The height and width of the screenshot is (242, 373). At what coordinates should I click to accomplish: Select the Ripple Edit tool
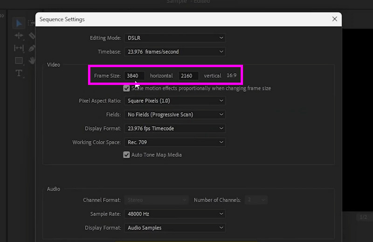coord(19,36)
